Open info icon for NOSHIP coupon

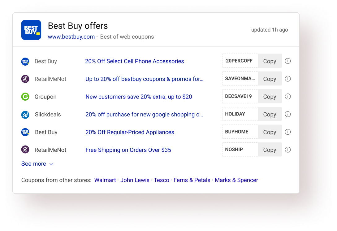click(288, 150)
